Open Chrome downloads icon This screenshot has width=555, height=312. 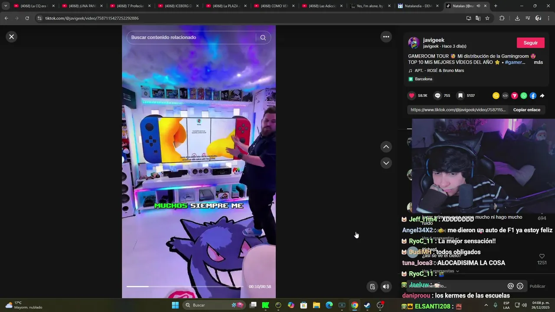[x=517, y=18]
